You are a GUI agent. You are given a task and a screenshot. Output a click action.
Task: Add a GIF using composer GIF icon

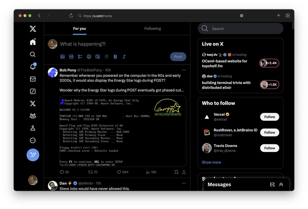coord(71,57)
